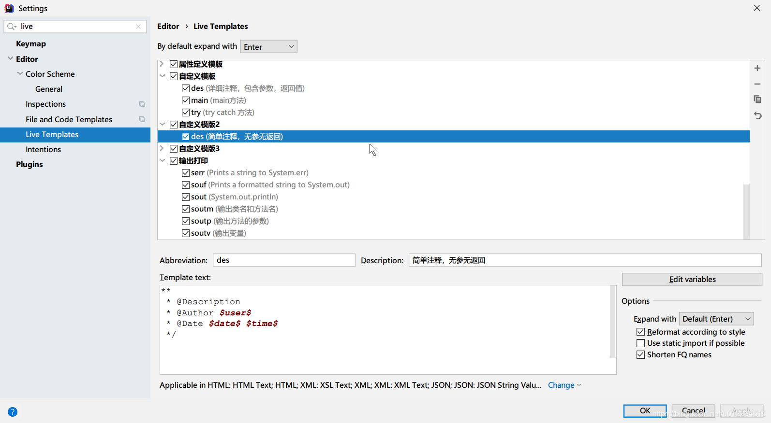Enable Use static import if possible
The height and width of the screenshot is (423, 771).
click(640, 343)
